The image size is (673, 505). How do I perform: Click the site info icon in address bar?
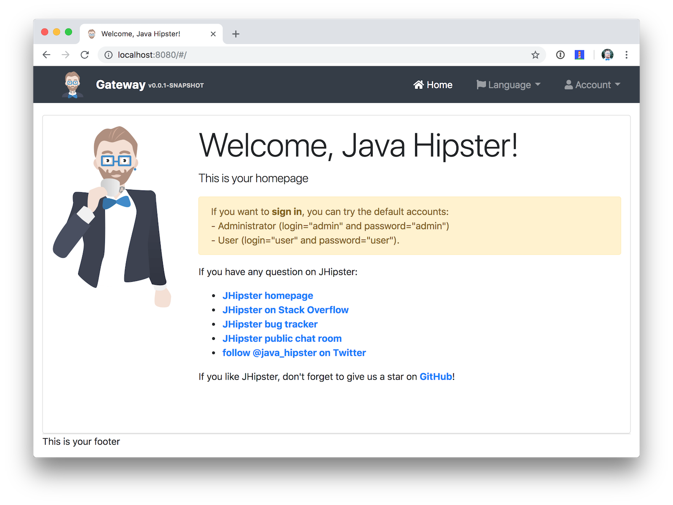[x=109, y=55]
